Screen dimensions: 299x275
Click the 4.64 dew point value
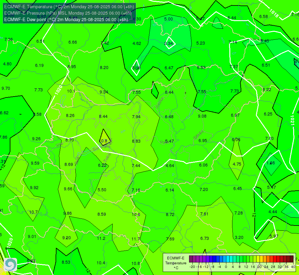pos(170,166)
